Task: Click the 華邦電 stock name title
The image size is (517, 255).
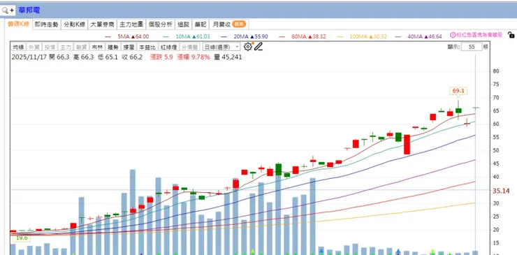Action: (29, 10)
